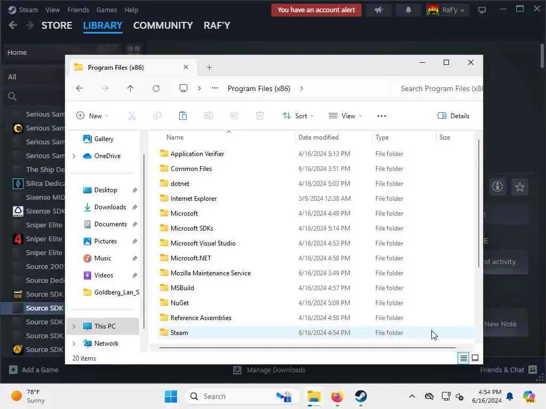Open Friends & Chat in Steam
This screenshot has height=409, width=546.
(508, 370)
